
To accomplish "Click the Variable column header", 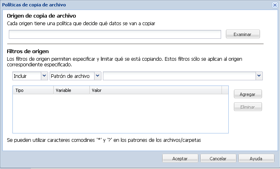I will tap(71, 90).
